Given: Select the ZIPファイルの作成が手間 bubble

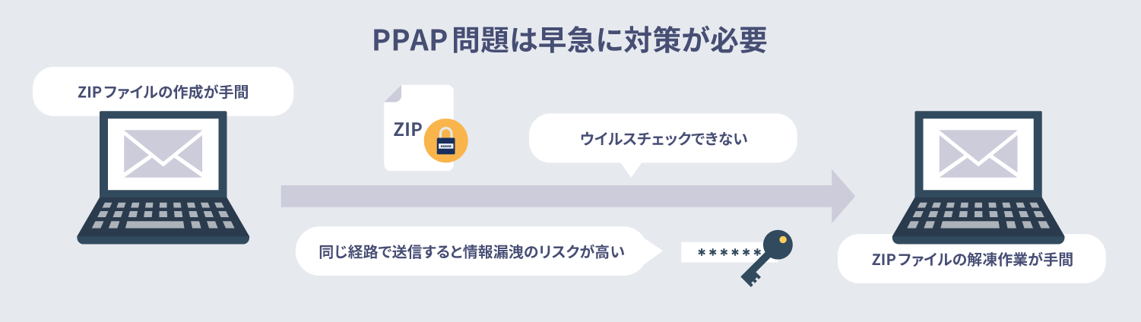Looking at the screenshot, I should click(x=163, y=91).
